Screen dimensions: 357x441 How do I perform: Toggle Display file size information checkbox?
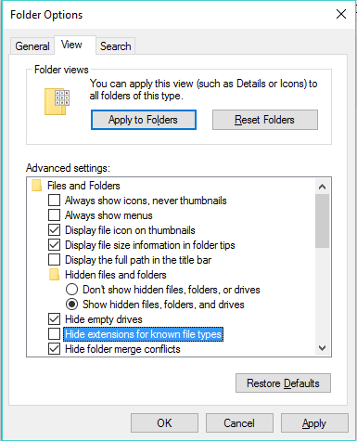pos(54,245)
